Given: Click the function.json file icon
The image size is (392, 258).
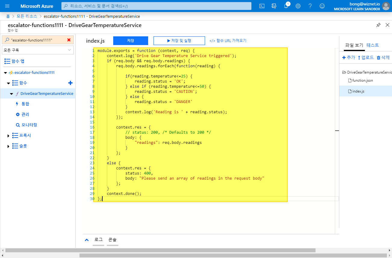Looking at the screenshot, I should pos(350,80).
